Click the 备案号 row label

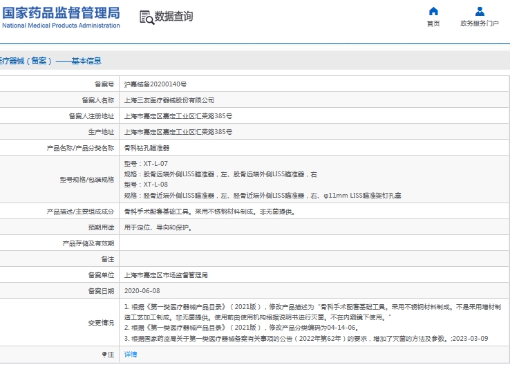pos(104,84)
